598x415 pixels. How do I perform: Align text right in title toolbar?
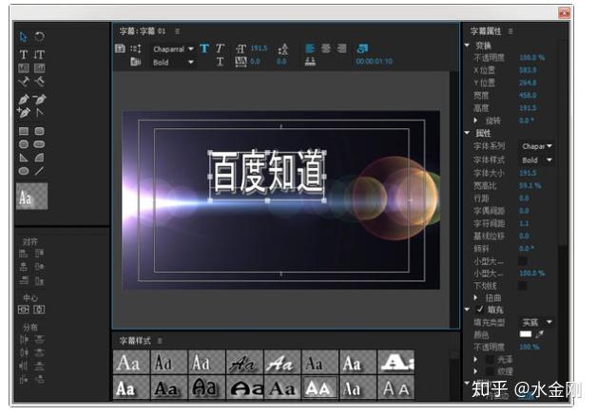pos(341,48)
